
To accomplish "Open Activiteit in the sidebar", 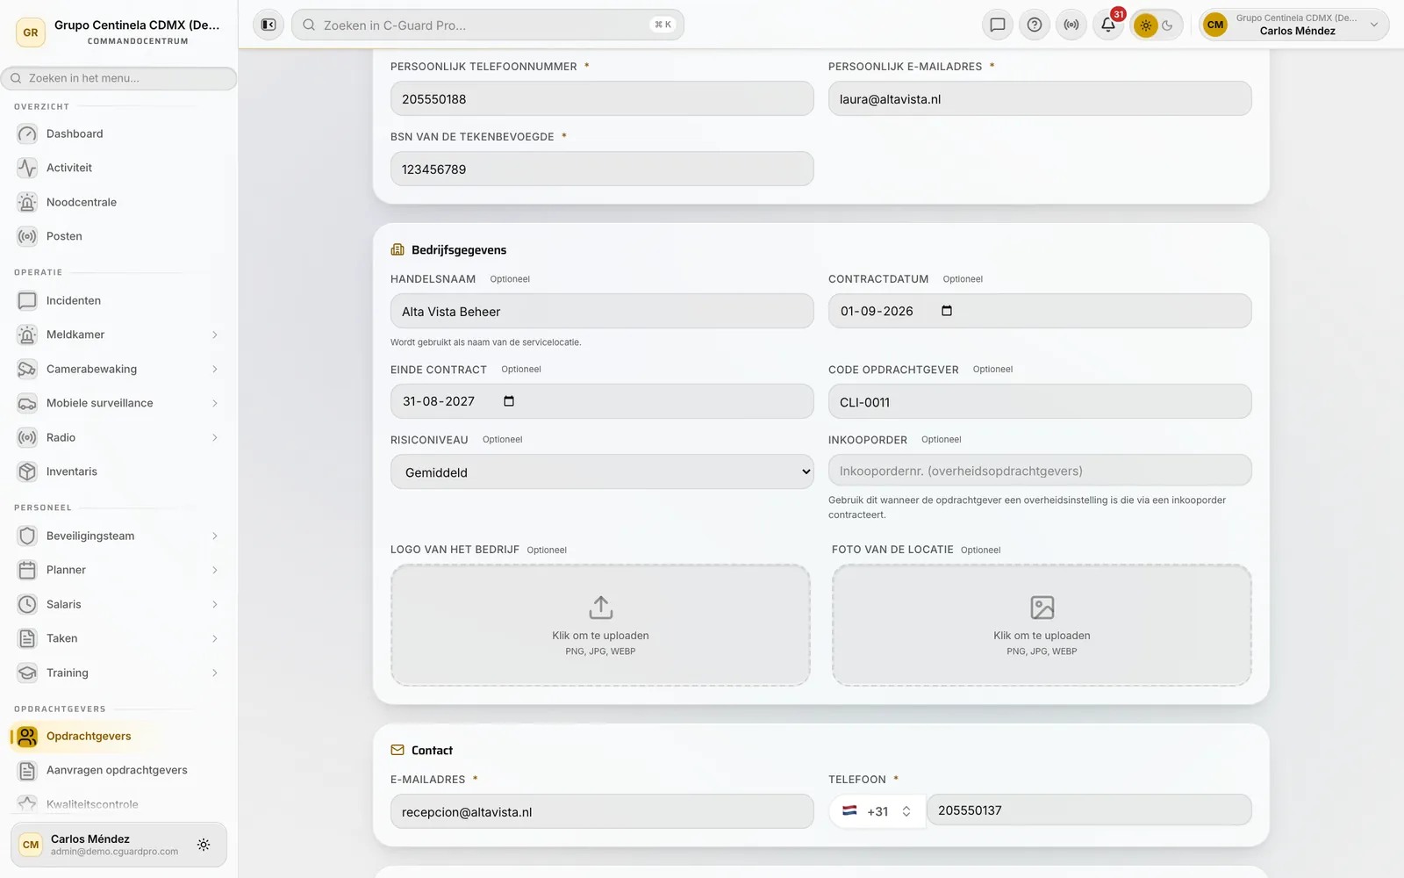I will 118,168.
